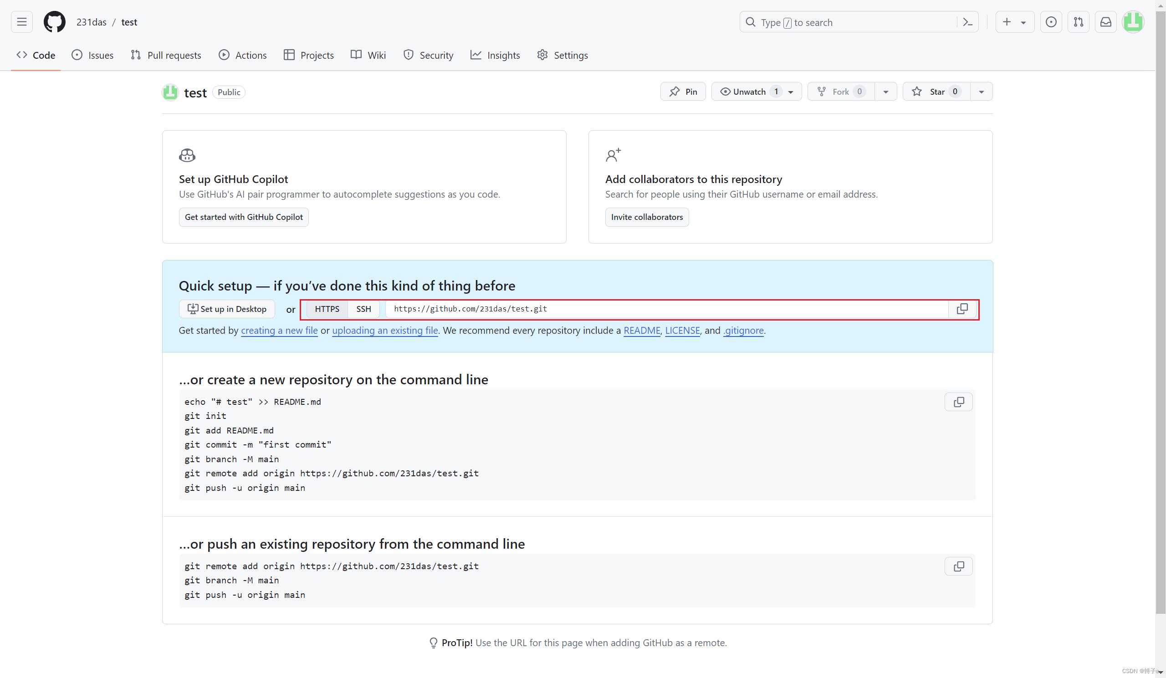
Task: Copy the new repository commands
Action: click(959, 402)
